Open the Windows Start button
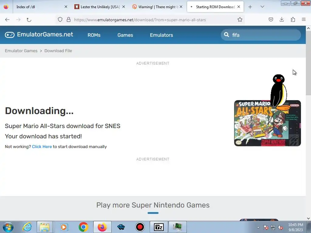This screenshot has height=233, width=311. (8, 227)
